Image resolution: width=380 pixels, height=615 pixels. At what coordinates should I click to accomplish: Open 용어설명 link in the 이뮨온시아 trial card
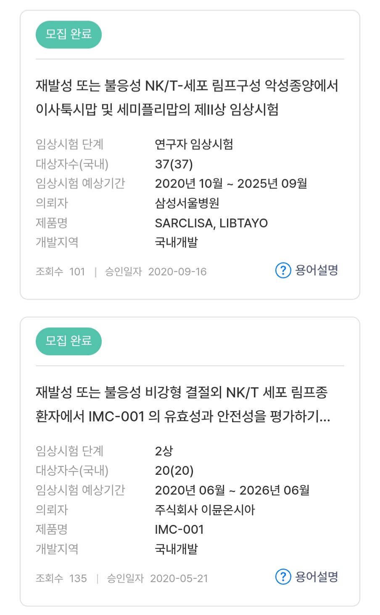click(317, 577)
